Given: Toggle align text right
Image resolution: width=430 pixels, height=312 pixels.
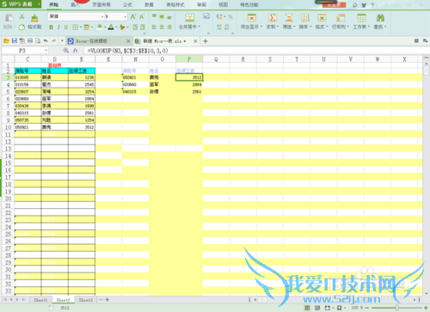Looking at the screenshot, I should click(x=169, y=27).
